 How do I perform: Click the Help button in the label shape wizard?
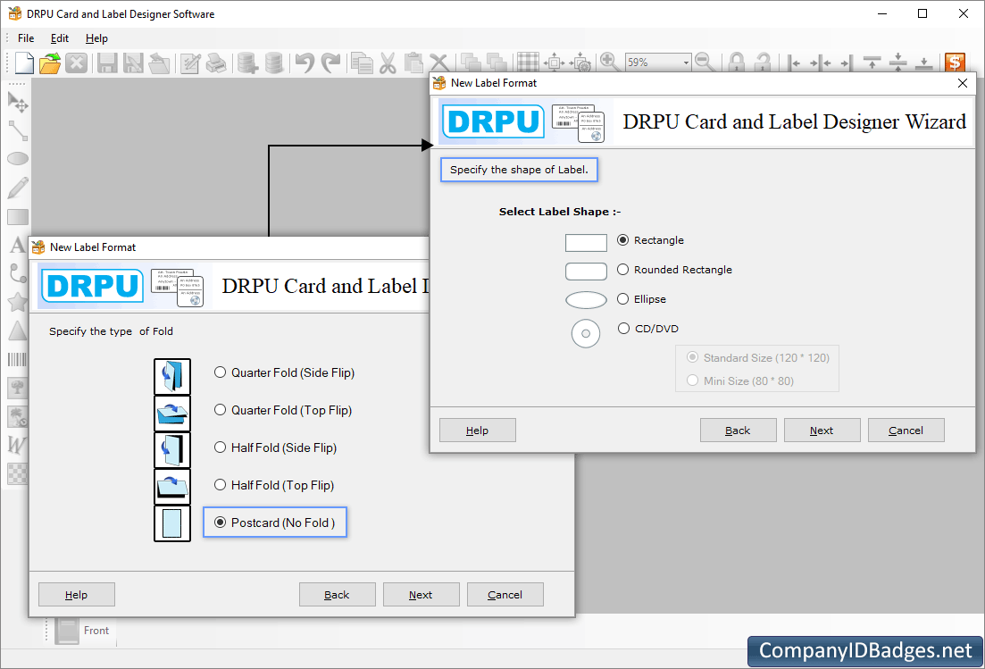coord(478,431)
